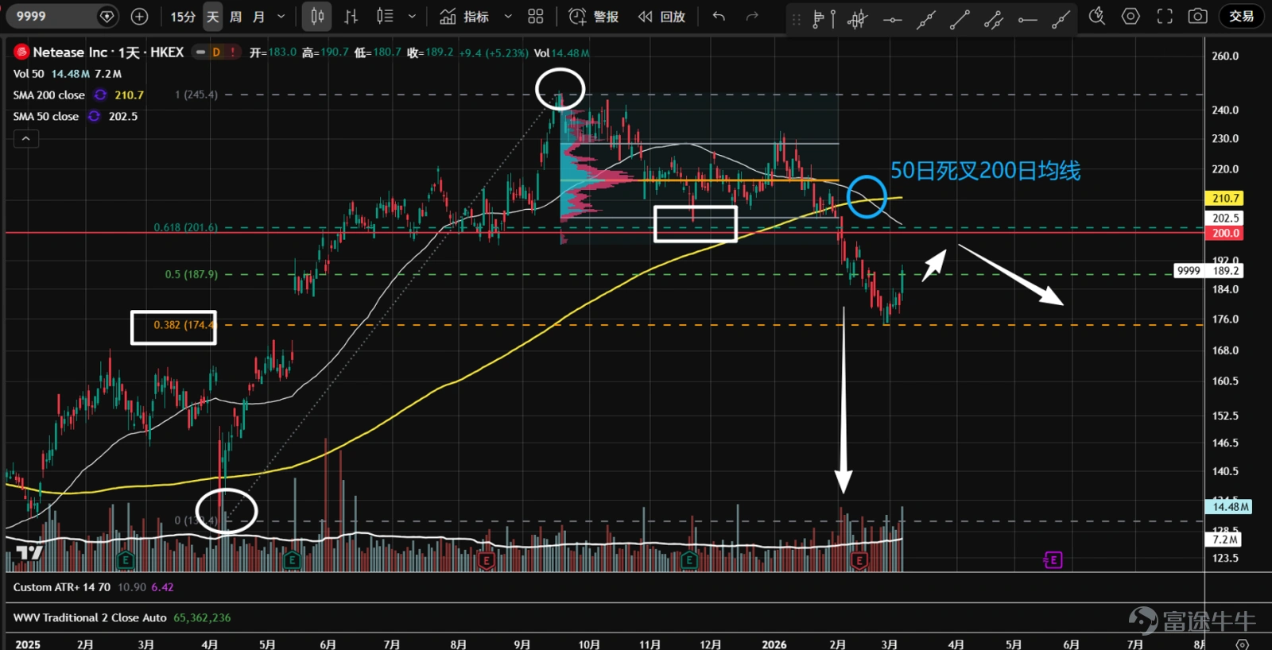Open chart settings hexagon icon
Screen dimensions: 1272x650
click(1130, 16)
